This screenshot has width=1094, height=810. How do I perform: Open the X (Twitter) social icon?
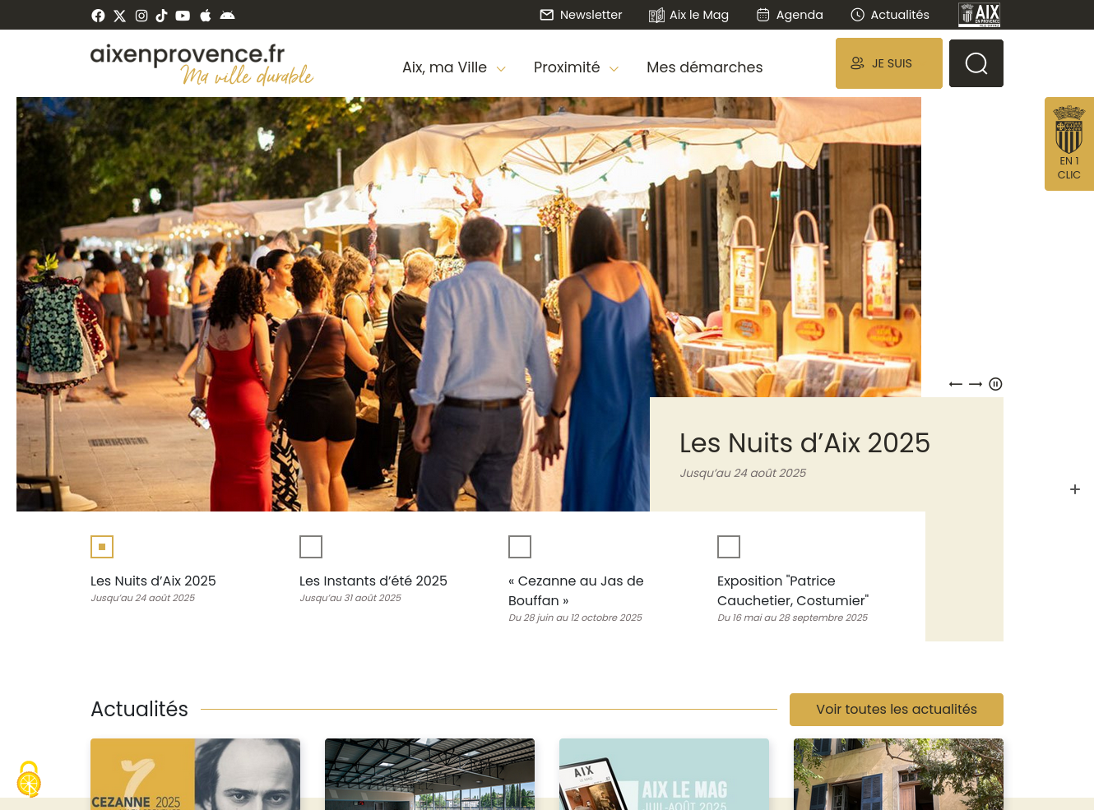point(119,16)
